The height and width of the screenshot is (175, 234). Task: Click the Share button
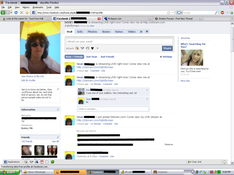167,48
